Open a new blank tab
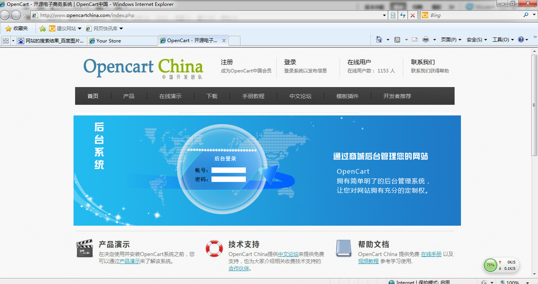Image resolution: width=538 pixels, height=284 pixels. pos(235,41)
